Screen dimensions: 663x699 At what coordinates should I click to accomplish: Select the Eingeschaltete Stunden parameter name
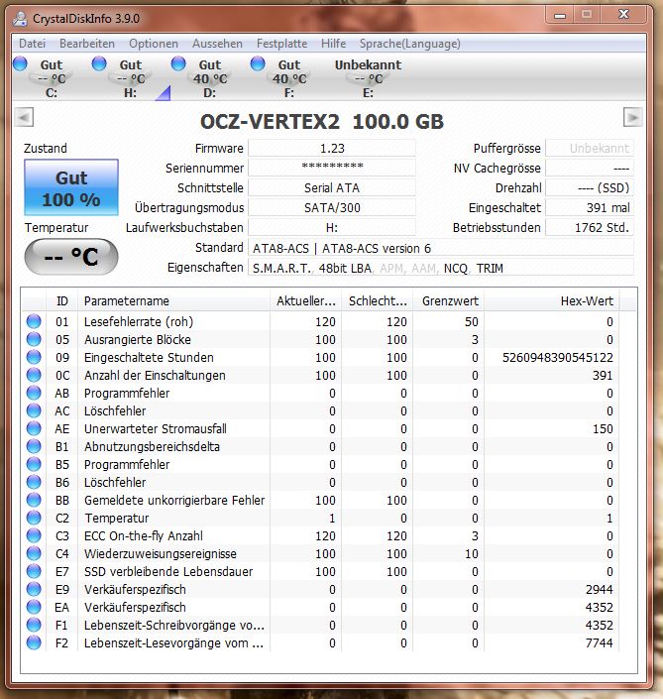point(149,358)
